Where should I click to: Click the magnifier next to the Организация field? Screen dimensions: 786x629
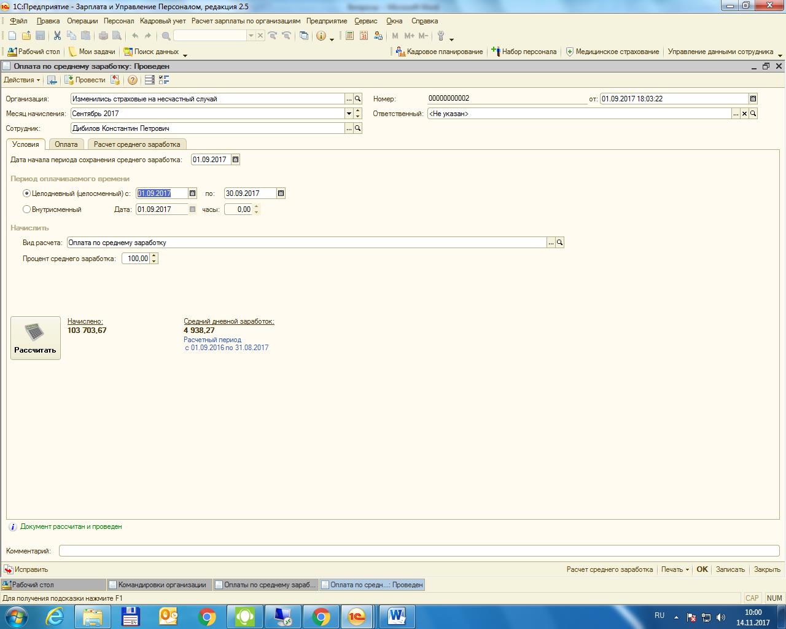(x=357, y=98)
